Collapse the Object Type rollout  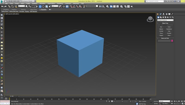165,23
